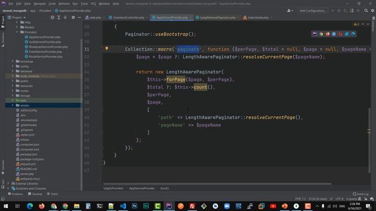This screenshot has width=376, height=211.
Task: Open FileZilla from the taskbar
Action: pyautogui.click(x=192, y=206)
